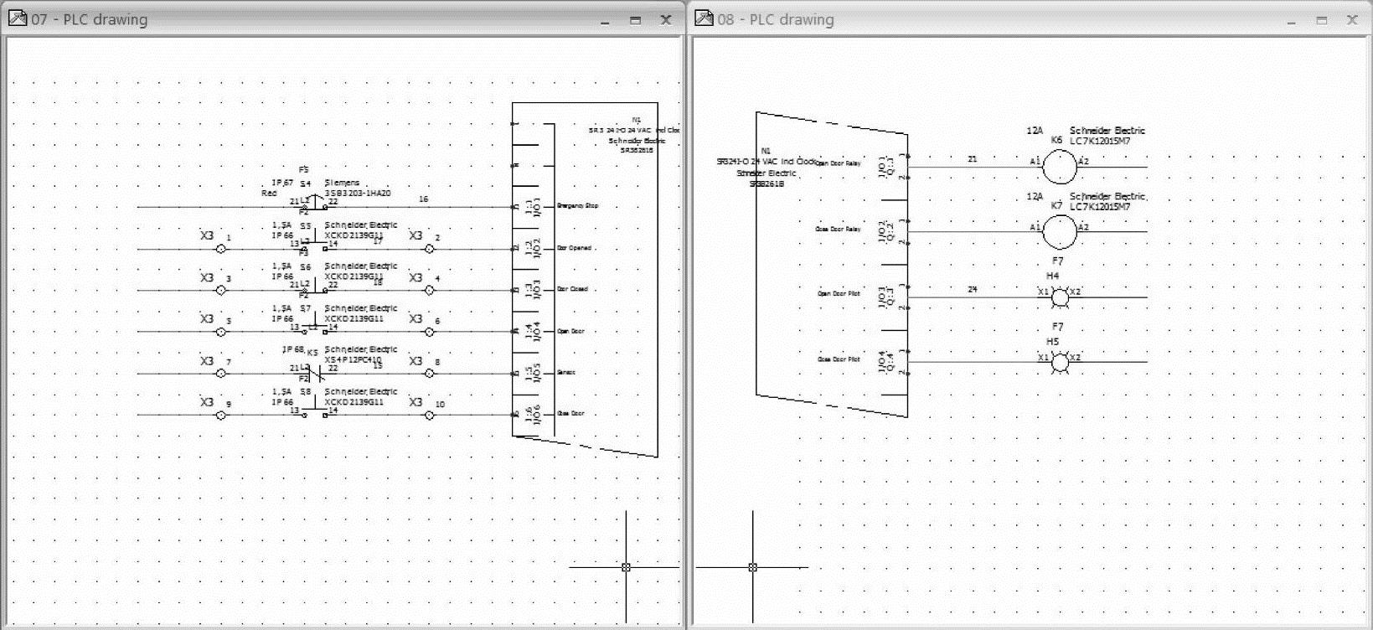
Task: Select terminal X3 3 symbol
Action: (221, 291)
